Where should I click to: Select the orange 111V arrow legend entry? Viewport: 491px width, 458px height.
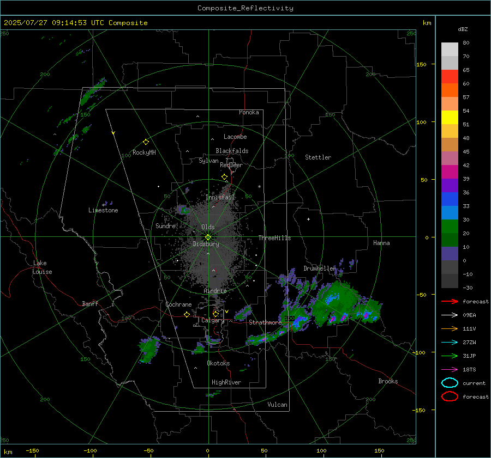click(450, 328)
